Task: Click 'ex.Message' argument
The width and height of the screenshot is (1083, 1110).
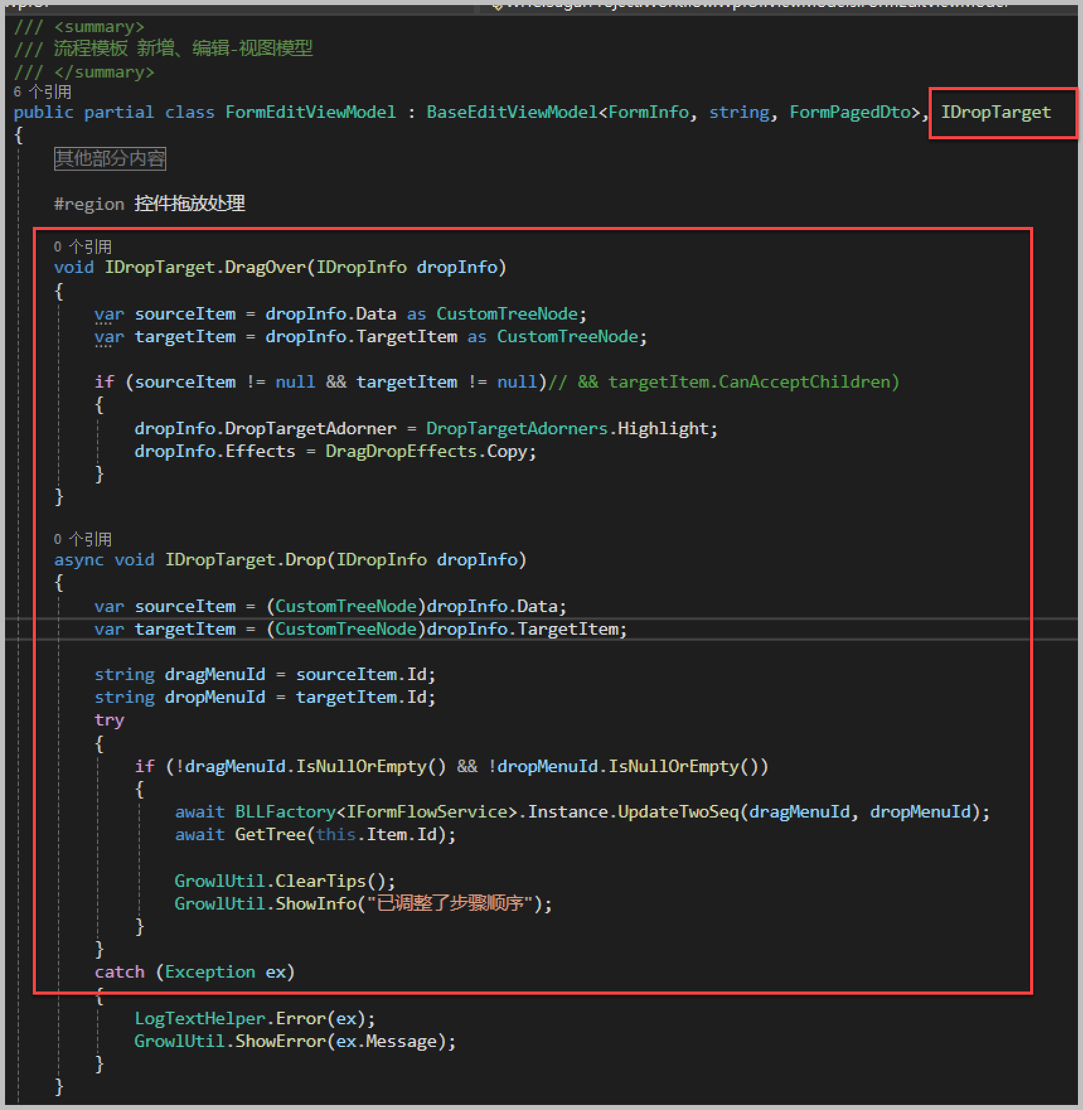Action: coord(386,1041)
